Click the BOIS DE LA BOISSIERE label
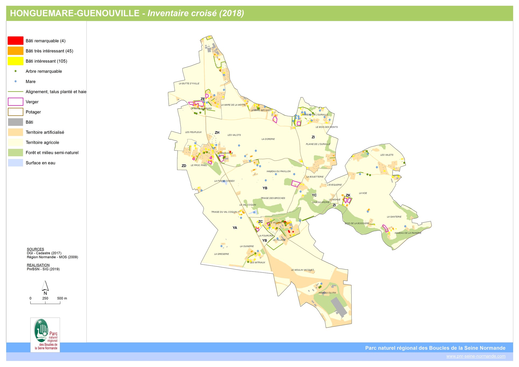Screen dimensions: 519x367 [357, 224]
